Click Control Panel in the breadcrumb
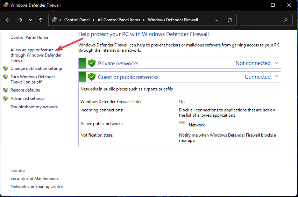 (77, 20)
